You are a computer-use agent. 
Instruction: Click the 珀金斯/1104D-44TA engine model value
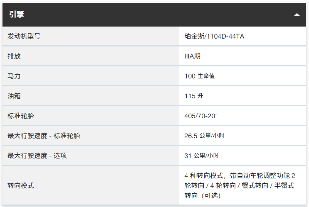coord(214,37)
